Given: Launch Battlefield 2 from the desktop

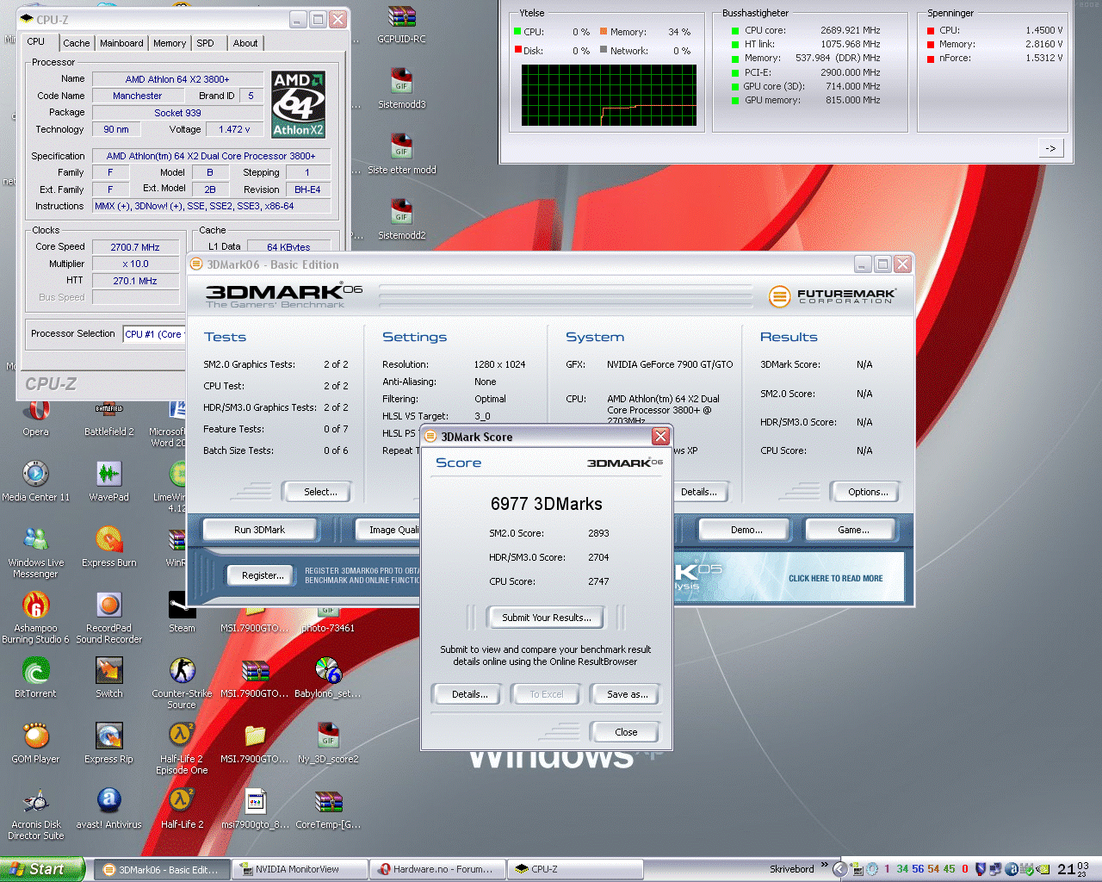Looking at the screenshot, I should click(x=108, y=417).
